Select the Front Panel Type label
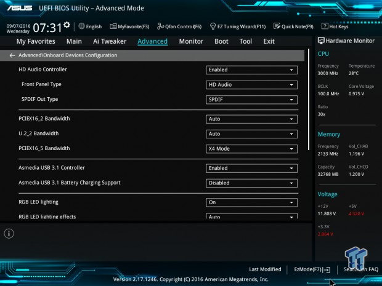The height and width of the screenshot is (286, 382). (x=41, y=84)
